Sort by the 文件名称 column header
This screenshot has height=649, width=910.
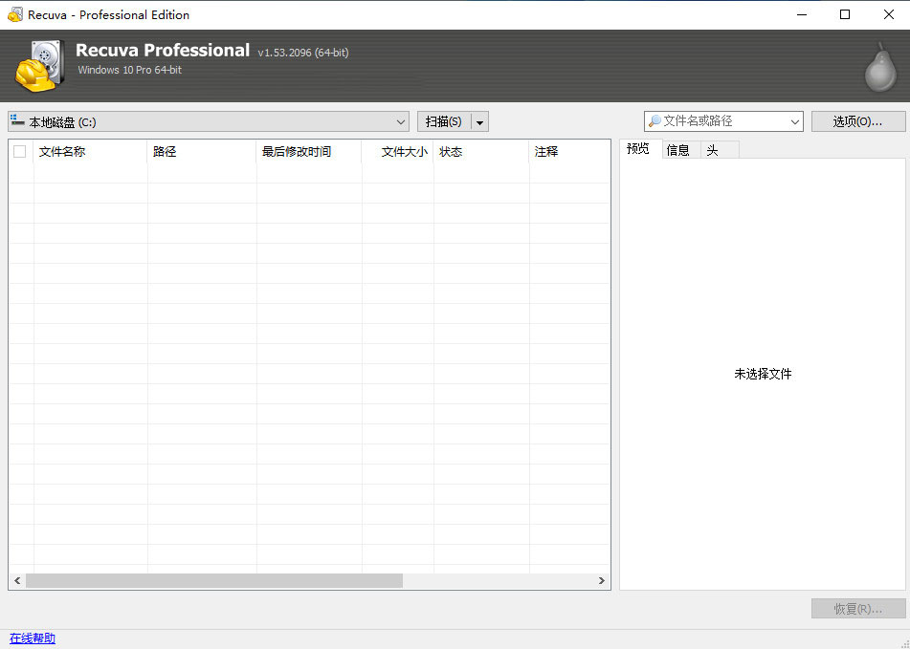[91, 152]
